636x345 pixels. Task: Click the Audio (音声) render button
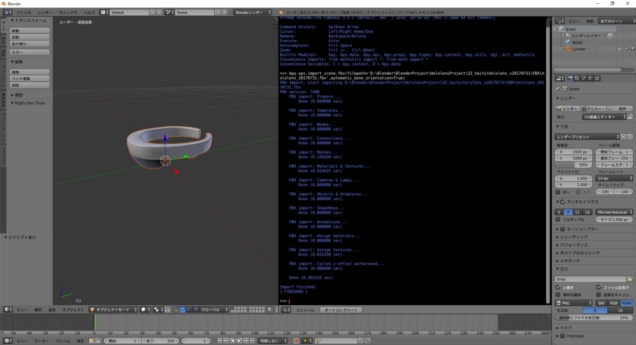pos(620,108)
